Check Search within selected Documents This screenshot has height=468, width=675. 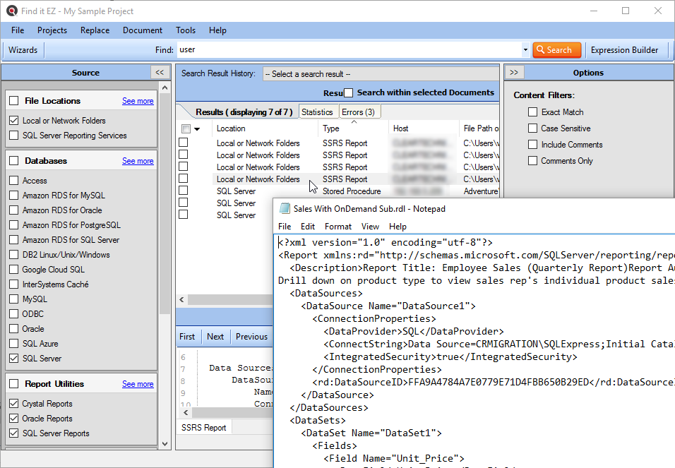coord(349,92)
